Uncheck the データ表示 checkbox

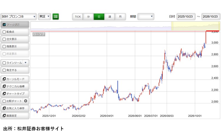pyautogui.click(x=4, y=25)
